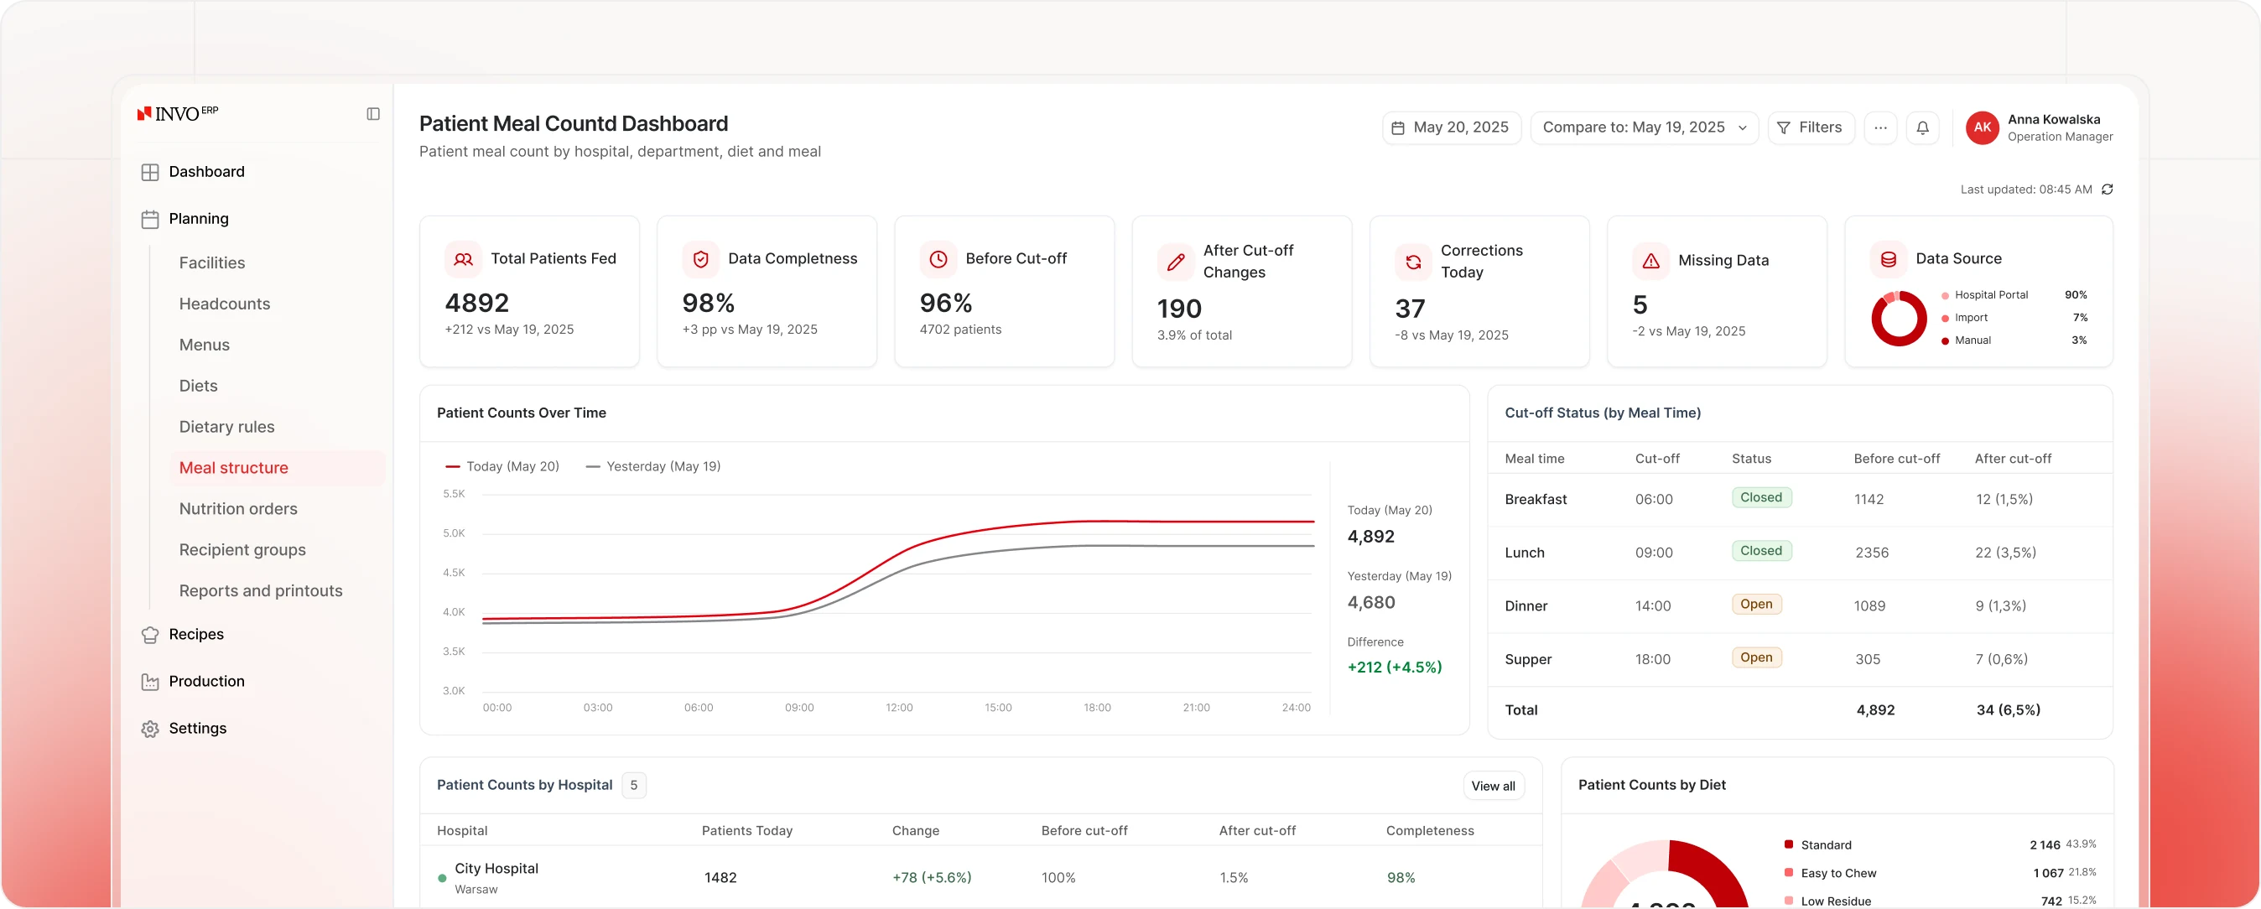The height and width of the screenshot is (909, 2261).
Task: Select the Meal structure item
Action: 278,469
